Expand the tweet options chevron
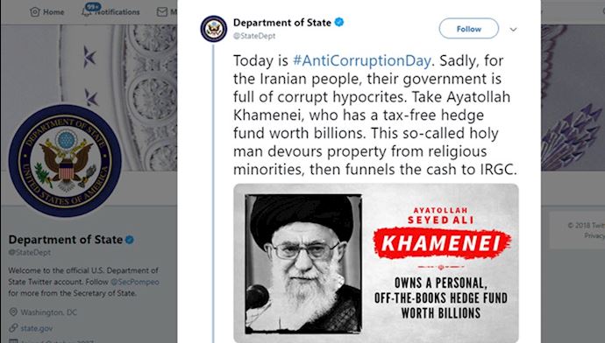This screenshot has width=605, height=343. click(513, 29)
